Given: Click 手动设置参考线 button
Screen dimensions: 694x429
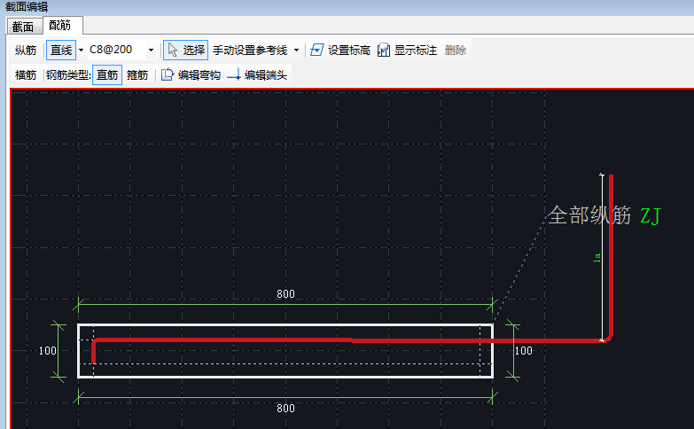Looking at the screenshot, I should (250, 50).
